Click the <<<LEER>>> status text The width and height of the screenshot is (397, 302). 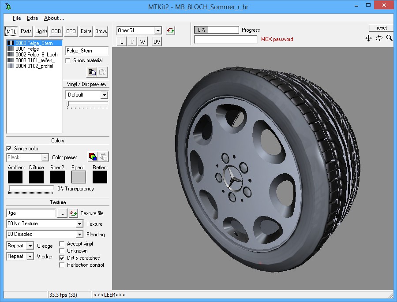pos(109,295)
